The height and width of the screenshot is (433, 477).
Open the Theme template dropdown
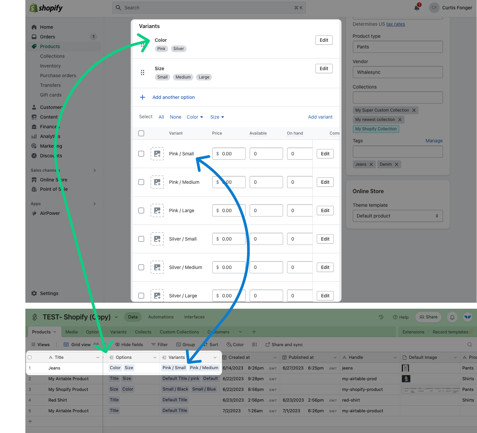point(398,216)
